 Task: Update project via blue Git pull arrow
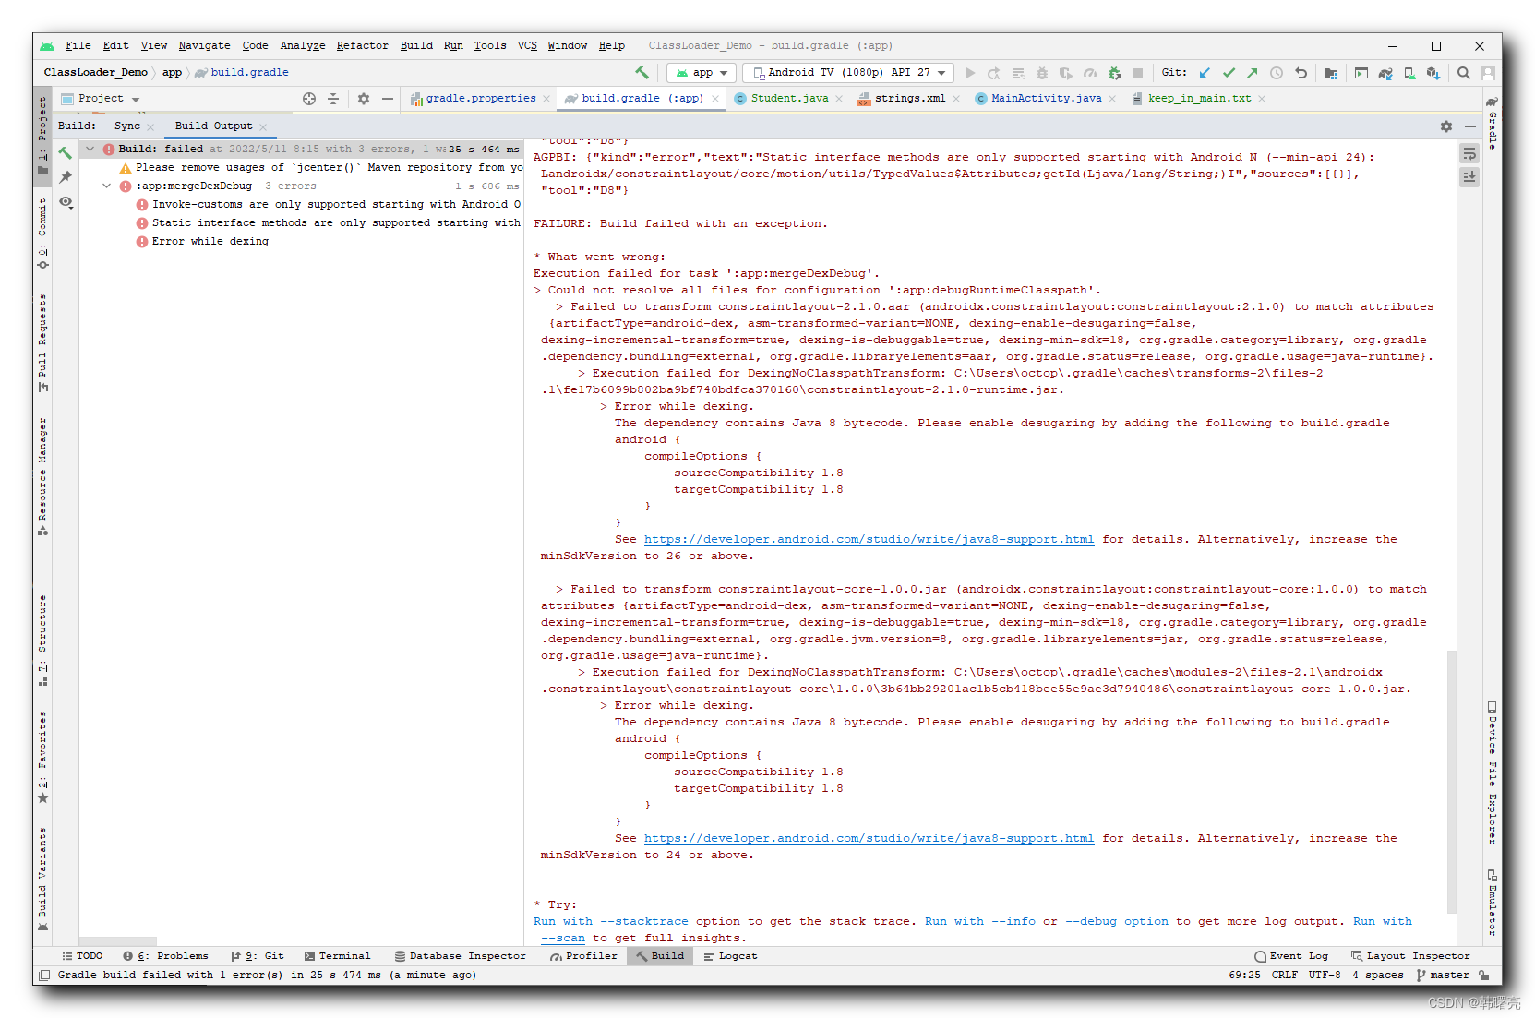point(1205,73)
